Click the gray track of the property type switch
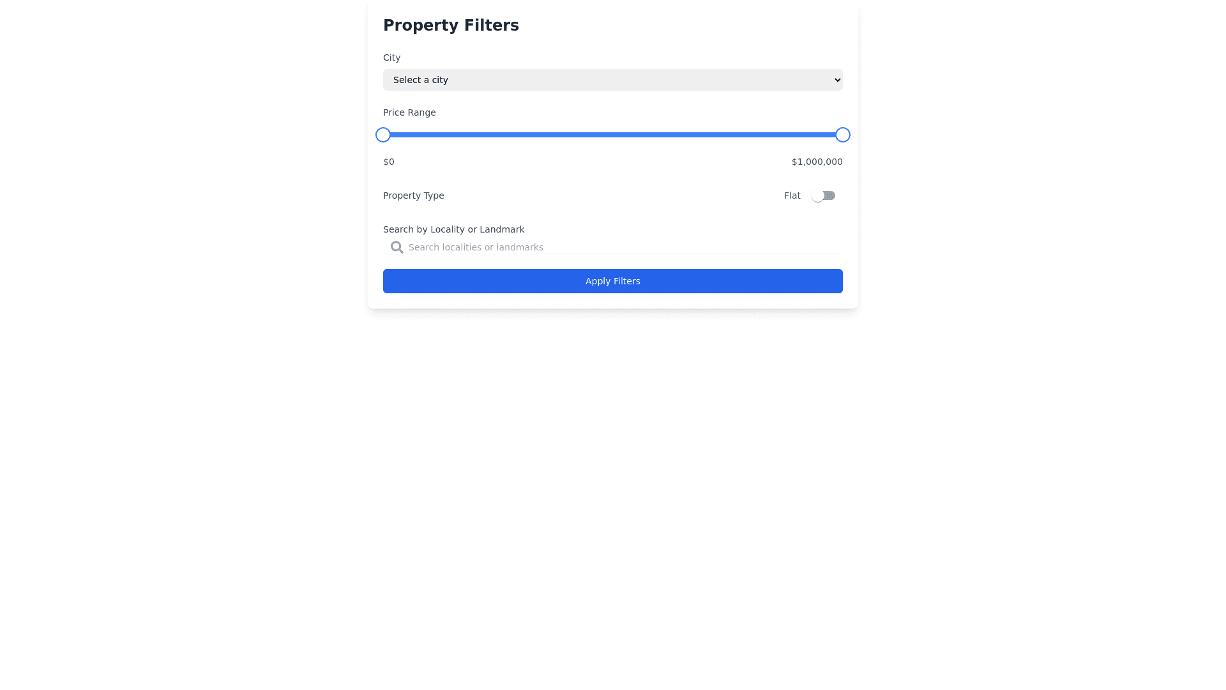This screenshot has height=690, width=1226. tap(830, 195)
